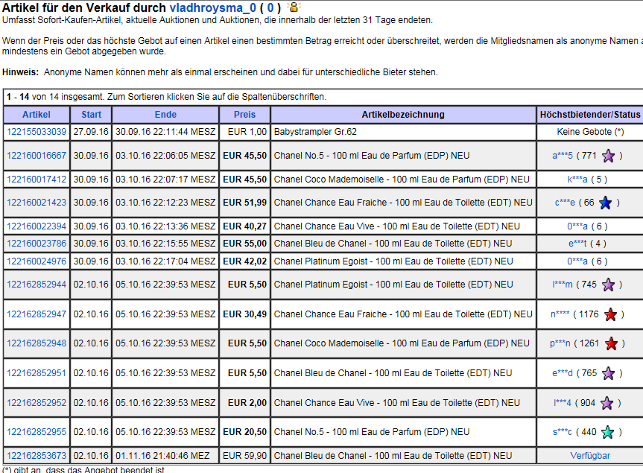Click the 'Keine Gebote (*)' status cell
643x473 pixels.
click(591, 132)
